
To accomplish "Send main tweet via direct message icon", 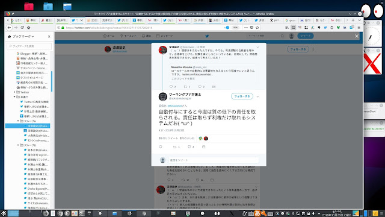I will coord(203,147).
